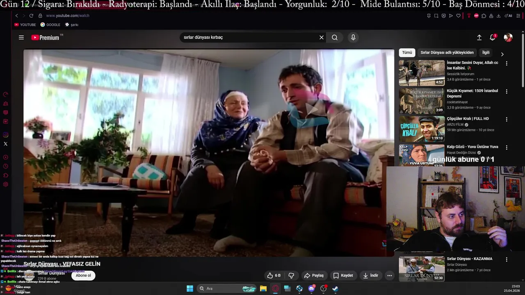Screen dimensions: 525x295
Task: Open the AI assistant button in toolbar
Action: tap(509, 16)
